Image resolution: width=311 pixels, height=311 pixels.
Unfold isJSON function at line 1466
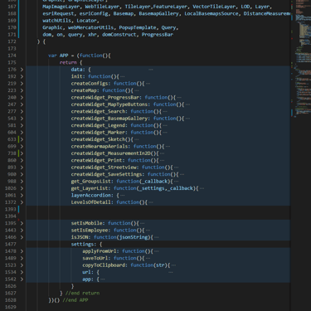[22, 237]
